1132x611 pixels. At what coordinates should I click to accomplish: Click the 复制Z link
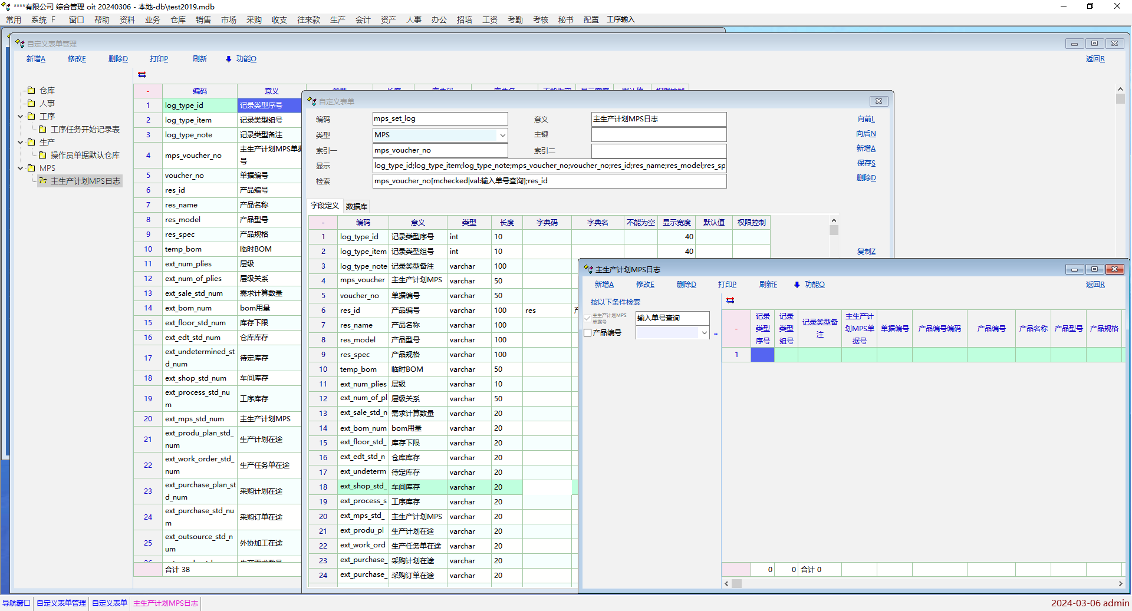click(866, 252)
